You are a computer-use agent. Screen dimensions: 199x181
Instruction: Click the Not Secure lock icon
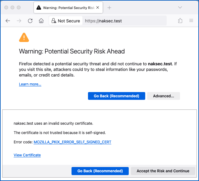(x=53, y=21)
